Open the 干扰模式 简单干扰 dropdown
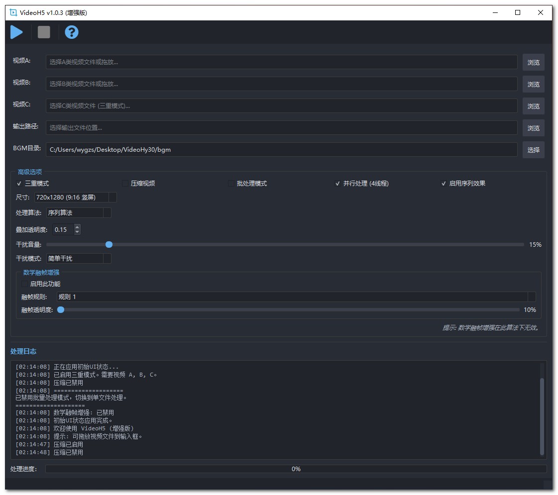The image size is (558, 495). tap(79, 259)
